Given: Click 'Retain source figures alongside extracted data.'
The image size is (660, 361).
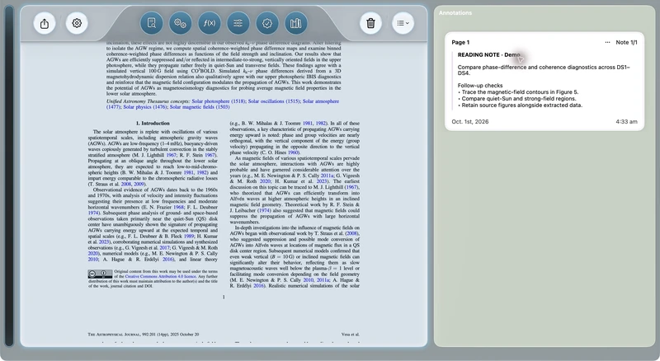Looking at the screenshot, I should tap(522, 105).
